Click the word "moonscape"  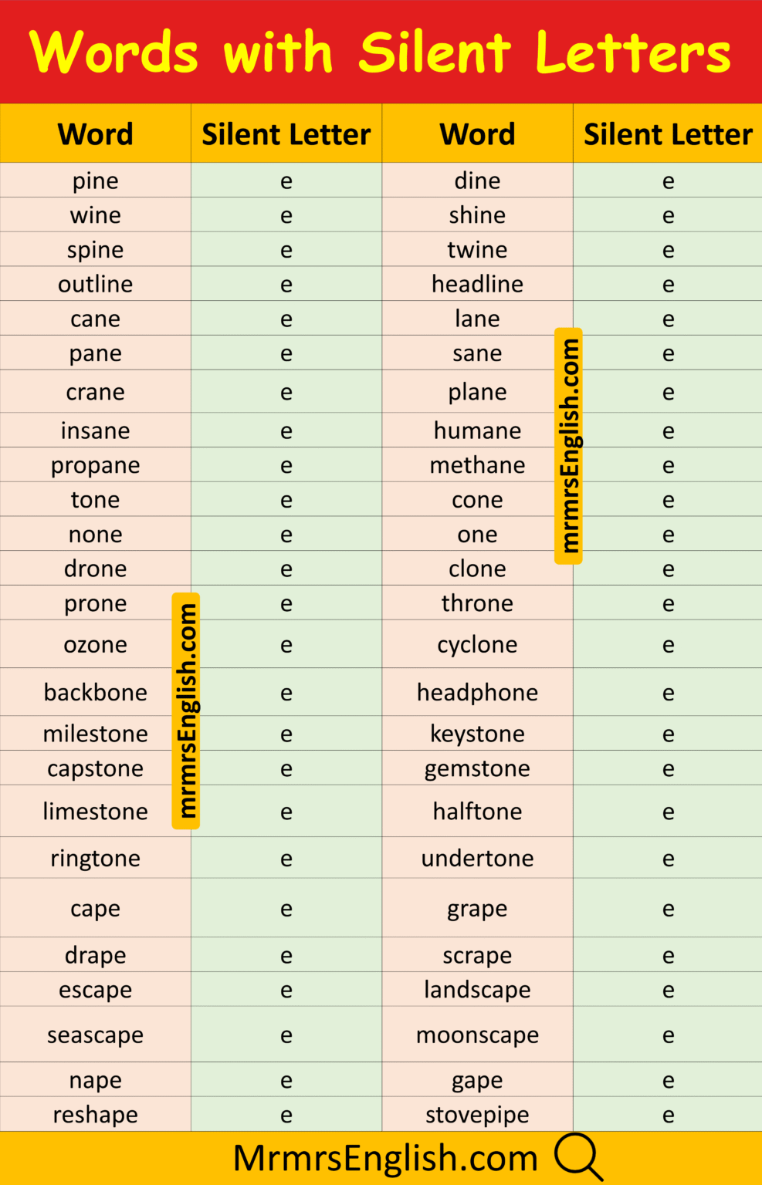pyautogui.click(x=477, y=1035)
